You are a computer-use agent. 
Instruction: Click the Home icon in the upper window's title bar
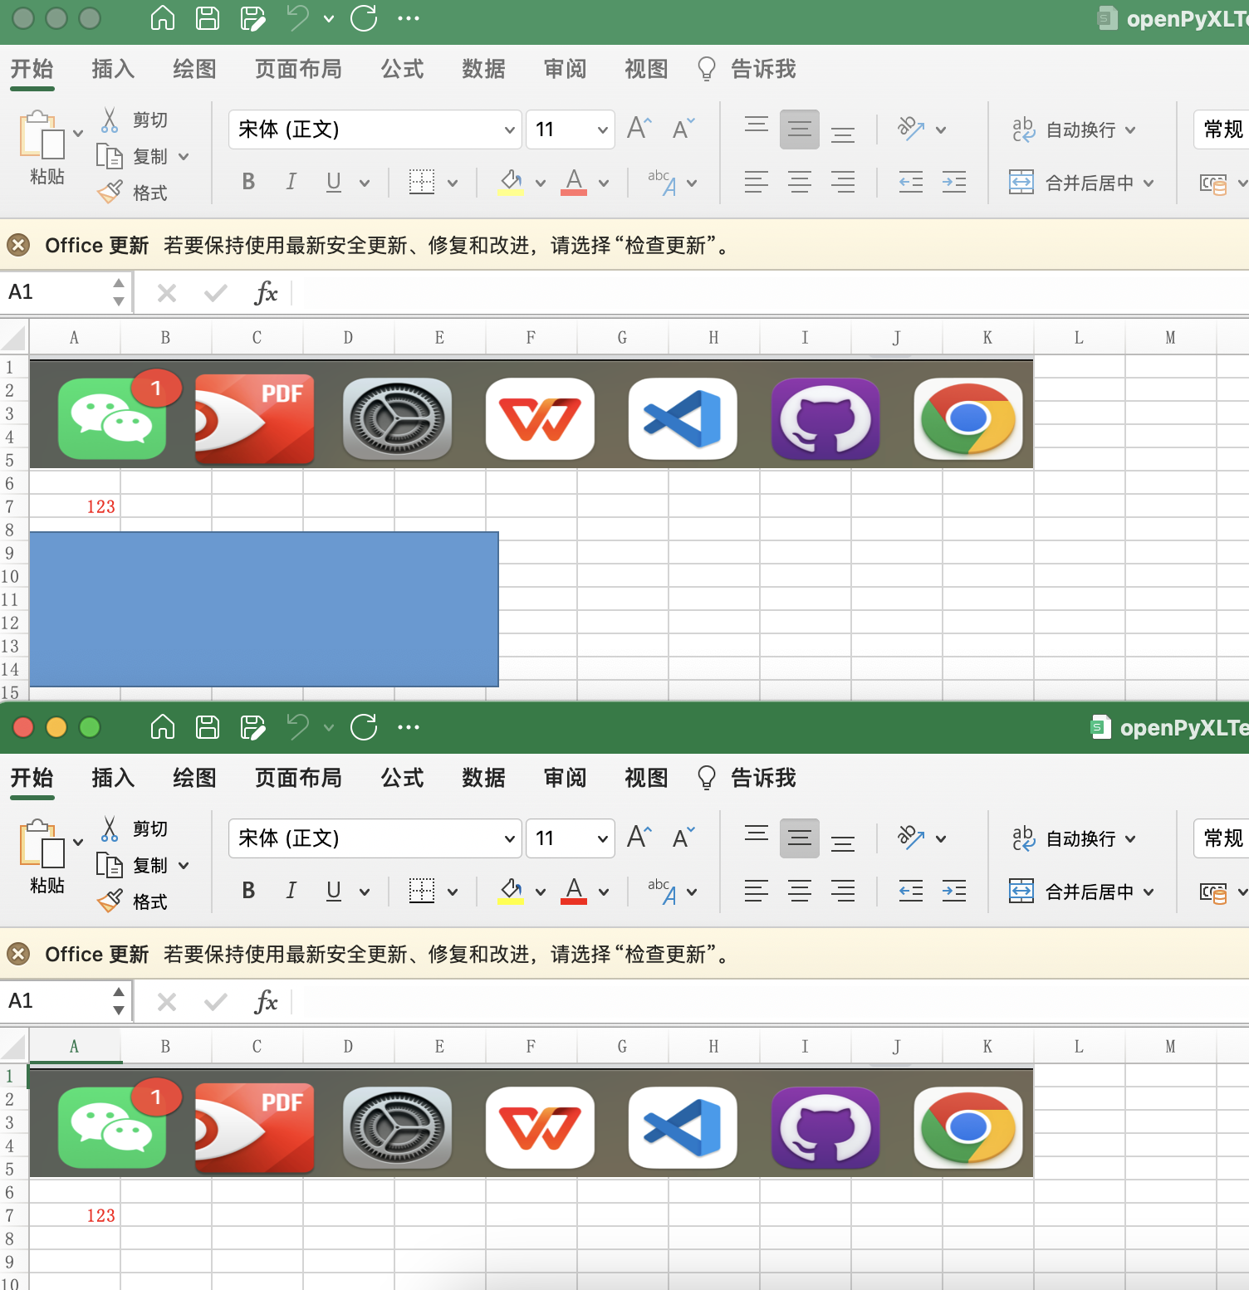(163, 18)
